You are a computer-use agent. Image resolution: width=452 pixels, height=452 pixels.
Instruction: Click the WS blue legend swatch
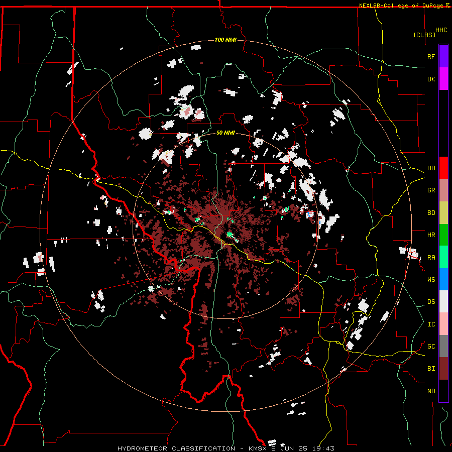(x=443, y=280)
